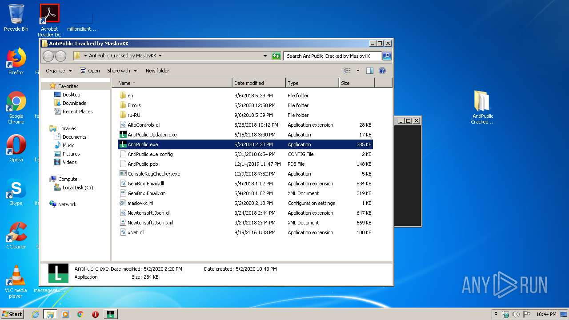Click the Start button
Image resolution: width=569 pixels, height=320 pixels.
click(x=12, y=314)
